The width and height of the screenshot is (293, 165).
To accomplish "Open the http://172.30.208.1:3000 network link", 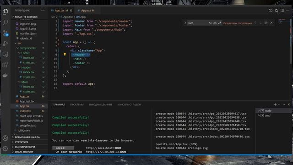I will (106, 152).
